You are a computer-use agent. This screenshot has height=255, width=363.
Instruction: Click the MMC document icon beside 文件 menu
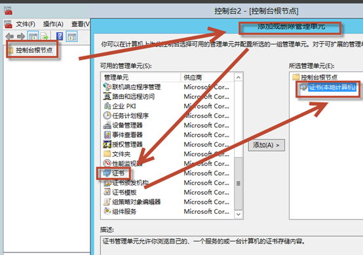click(x=8, y=24)
